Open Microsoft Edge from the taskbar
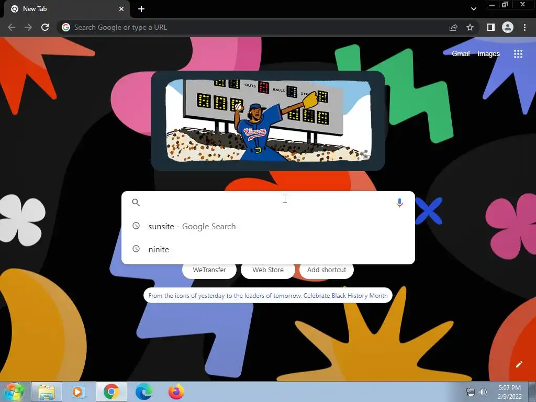The height and width of the screenshot is (402, 536). (x=143, y=392)
